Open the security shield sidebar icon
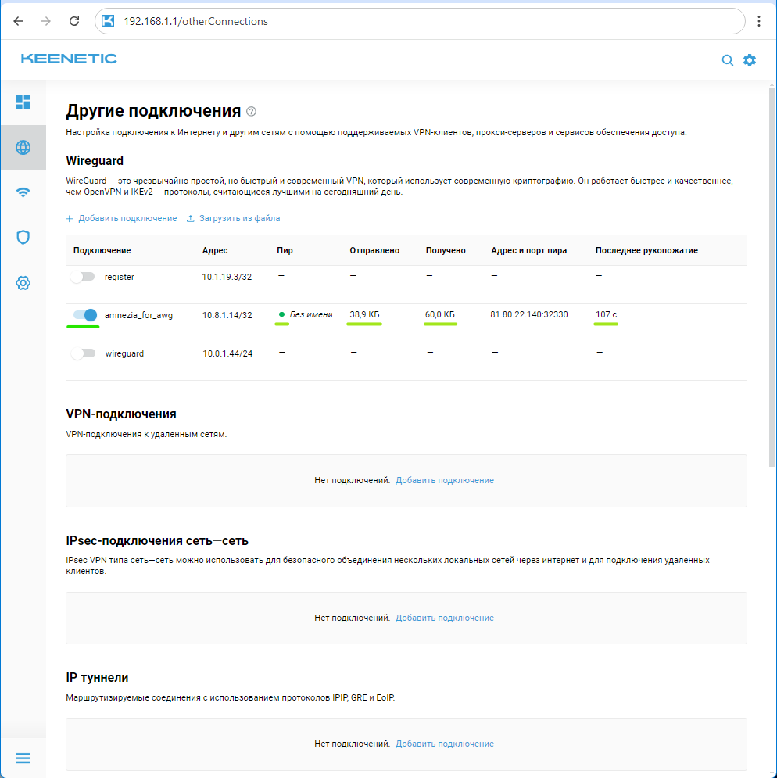The image size is (777, 778). click(x=23, y=238)
